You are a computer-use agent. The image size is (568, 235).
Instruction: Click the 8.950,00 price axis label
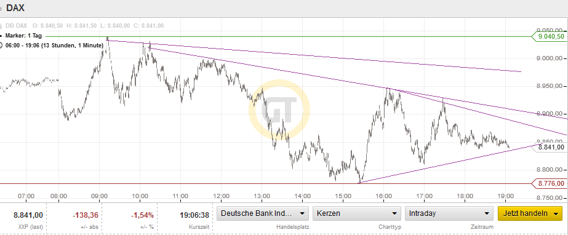549,86
